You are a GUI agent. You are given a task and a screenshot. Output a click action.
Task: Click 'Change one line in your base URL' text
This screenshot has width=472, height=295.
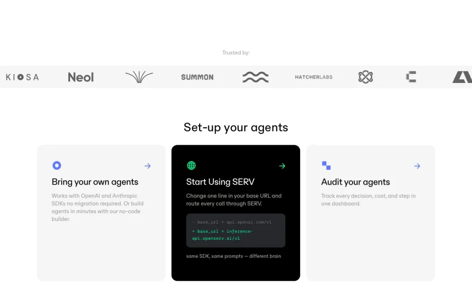234,200
